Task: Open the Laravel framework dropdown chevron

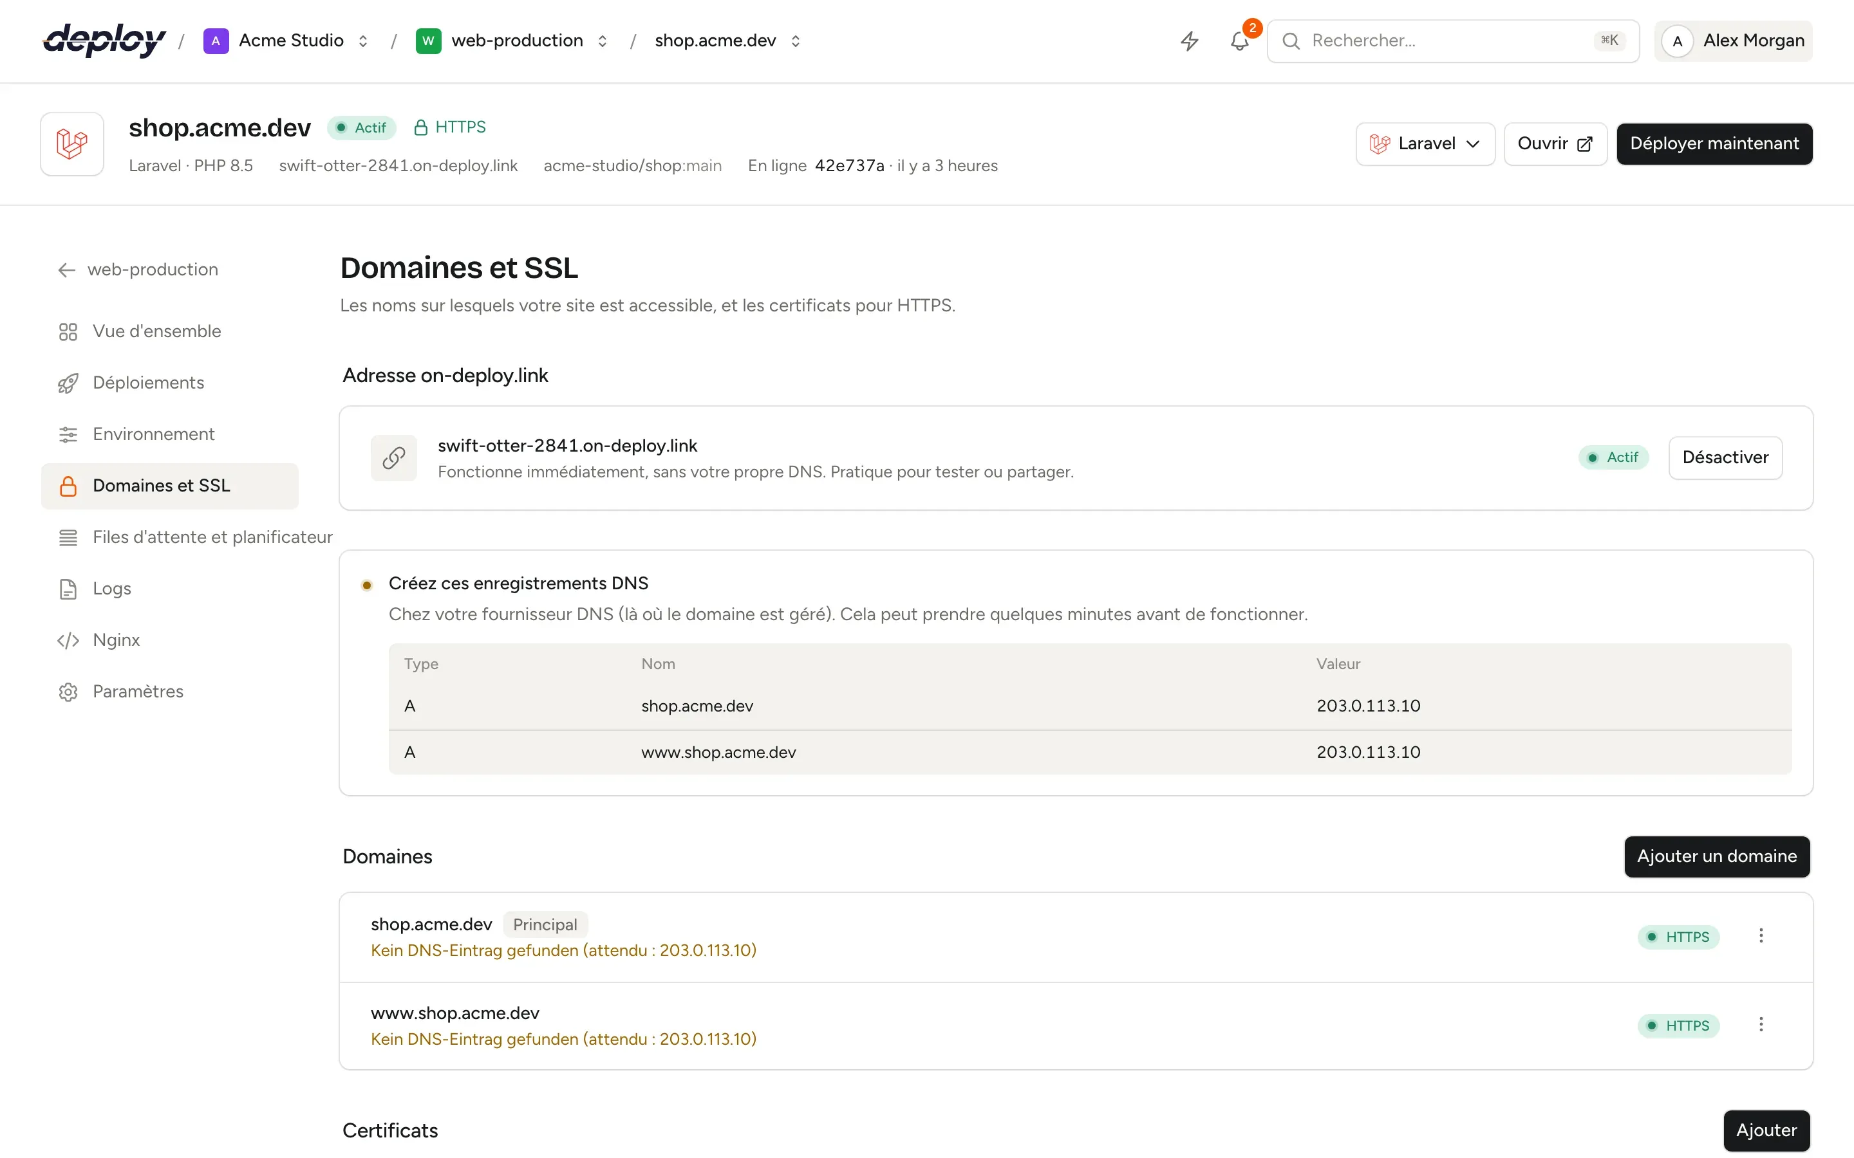Action: point(1472,144)
